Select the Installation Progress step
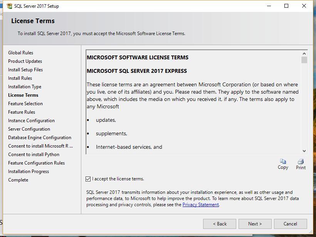 29,171
